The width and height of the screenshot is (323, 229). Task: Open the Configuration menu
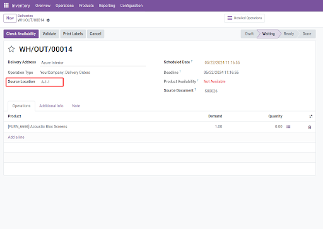131,6
